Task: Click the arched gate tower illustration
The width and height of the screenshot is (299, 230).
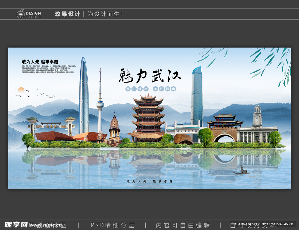Action: point(223,128)
